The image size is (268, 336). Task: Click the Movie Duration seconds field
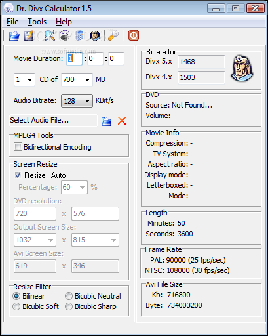click(116, 58)
